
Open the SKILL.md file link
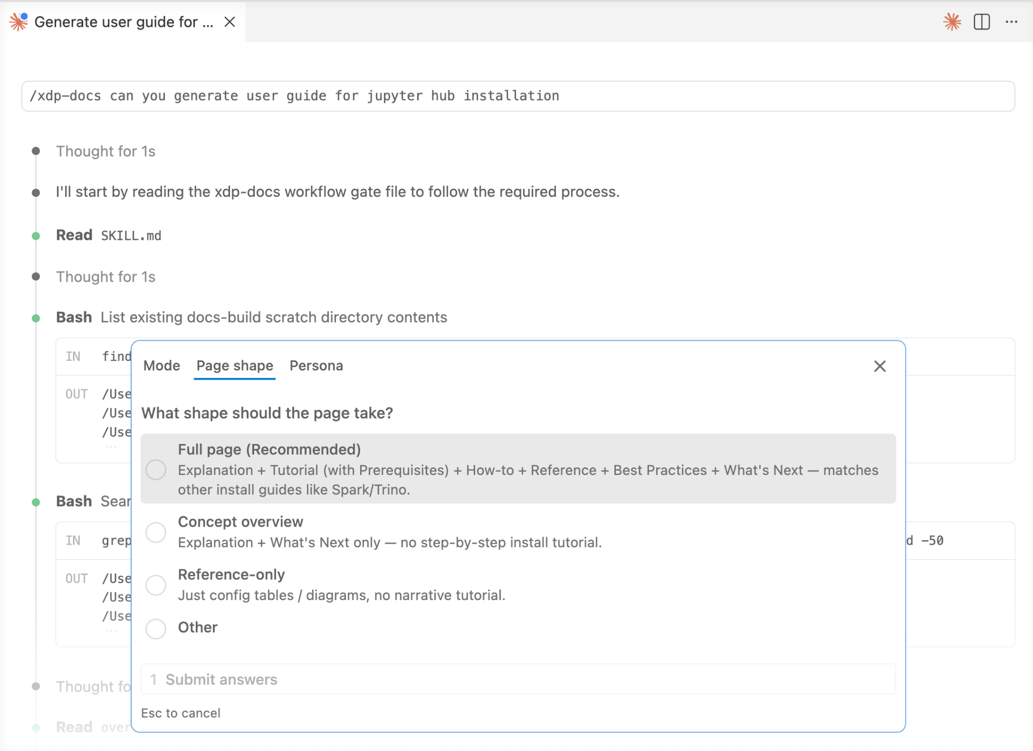click(131, 236)
